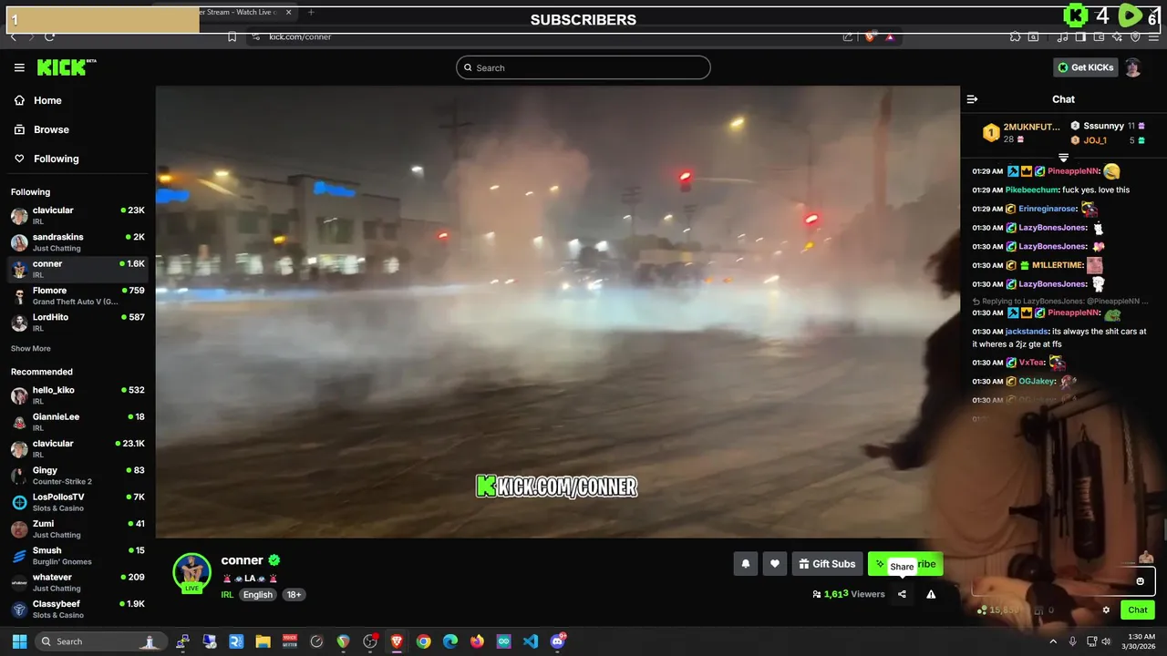Open the emoji picker in chat input
The image size is (1167, 656).
click(x=1140, y=581)
